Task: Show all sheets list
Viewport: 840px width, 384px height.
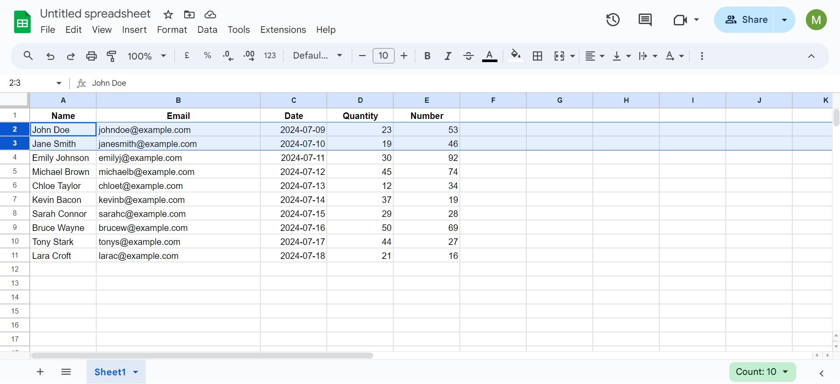Action: (66, 372)
